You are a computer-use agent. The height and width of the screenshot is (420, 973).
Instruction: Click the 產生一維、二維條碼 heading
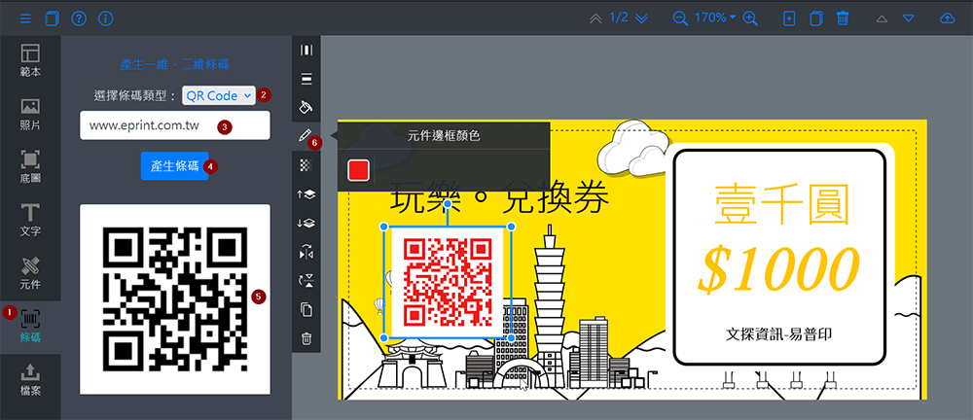175,64
